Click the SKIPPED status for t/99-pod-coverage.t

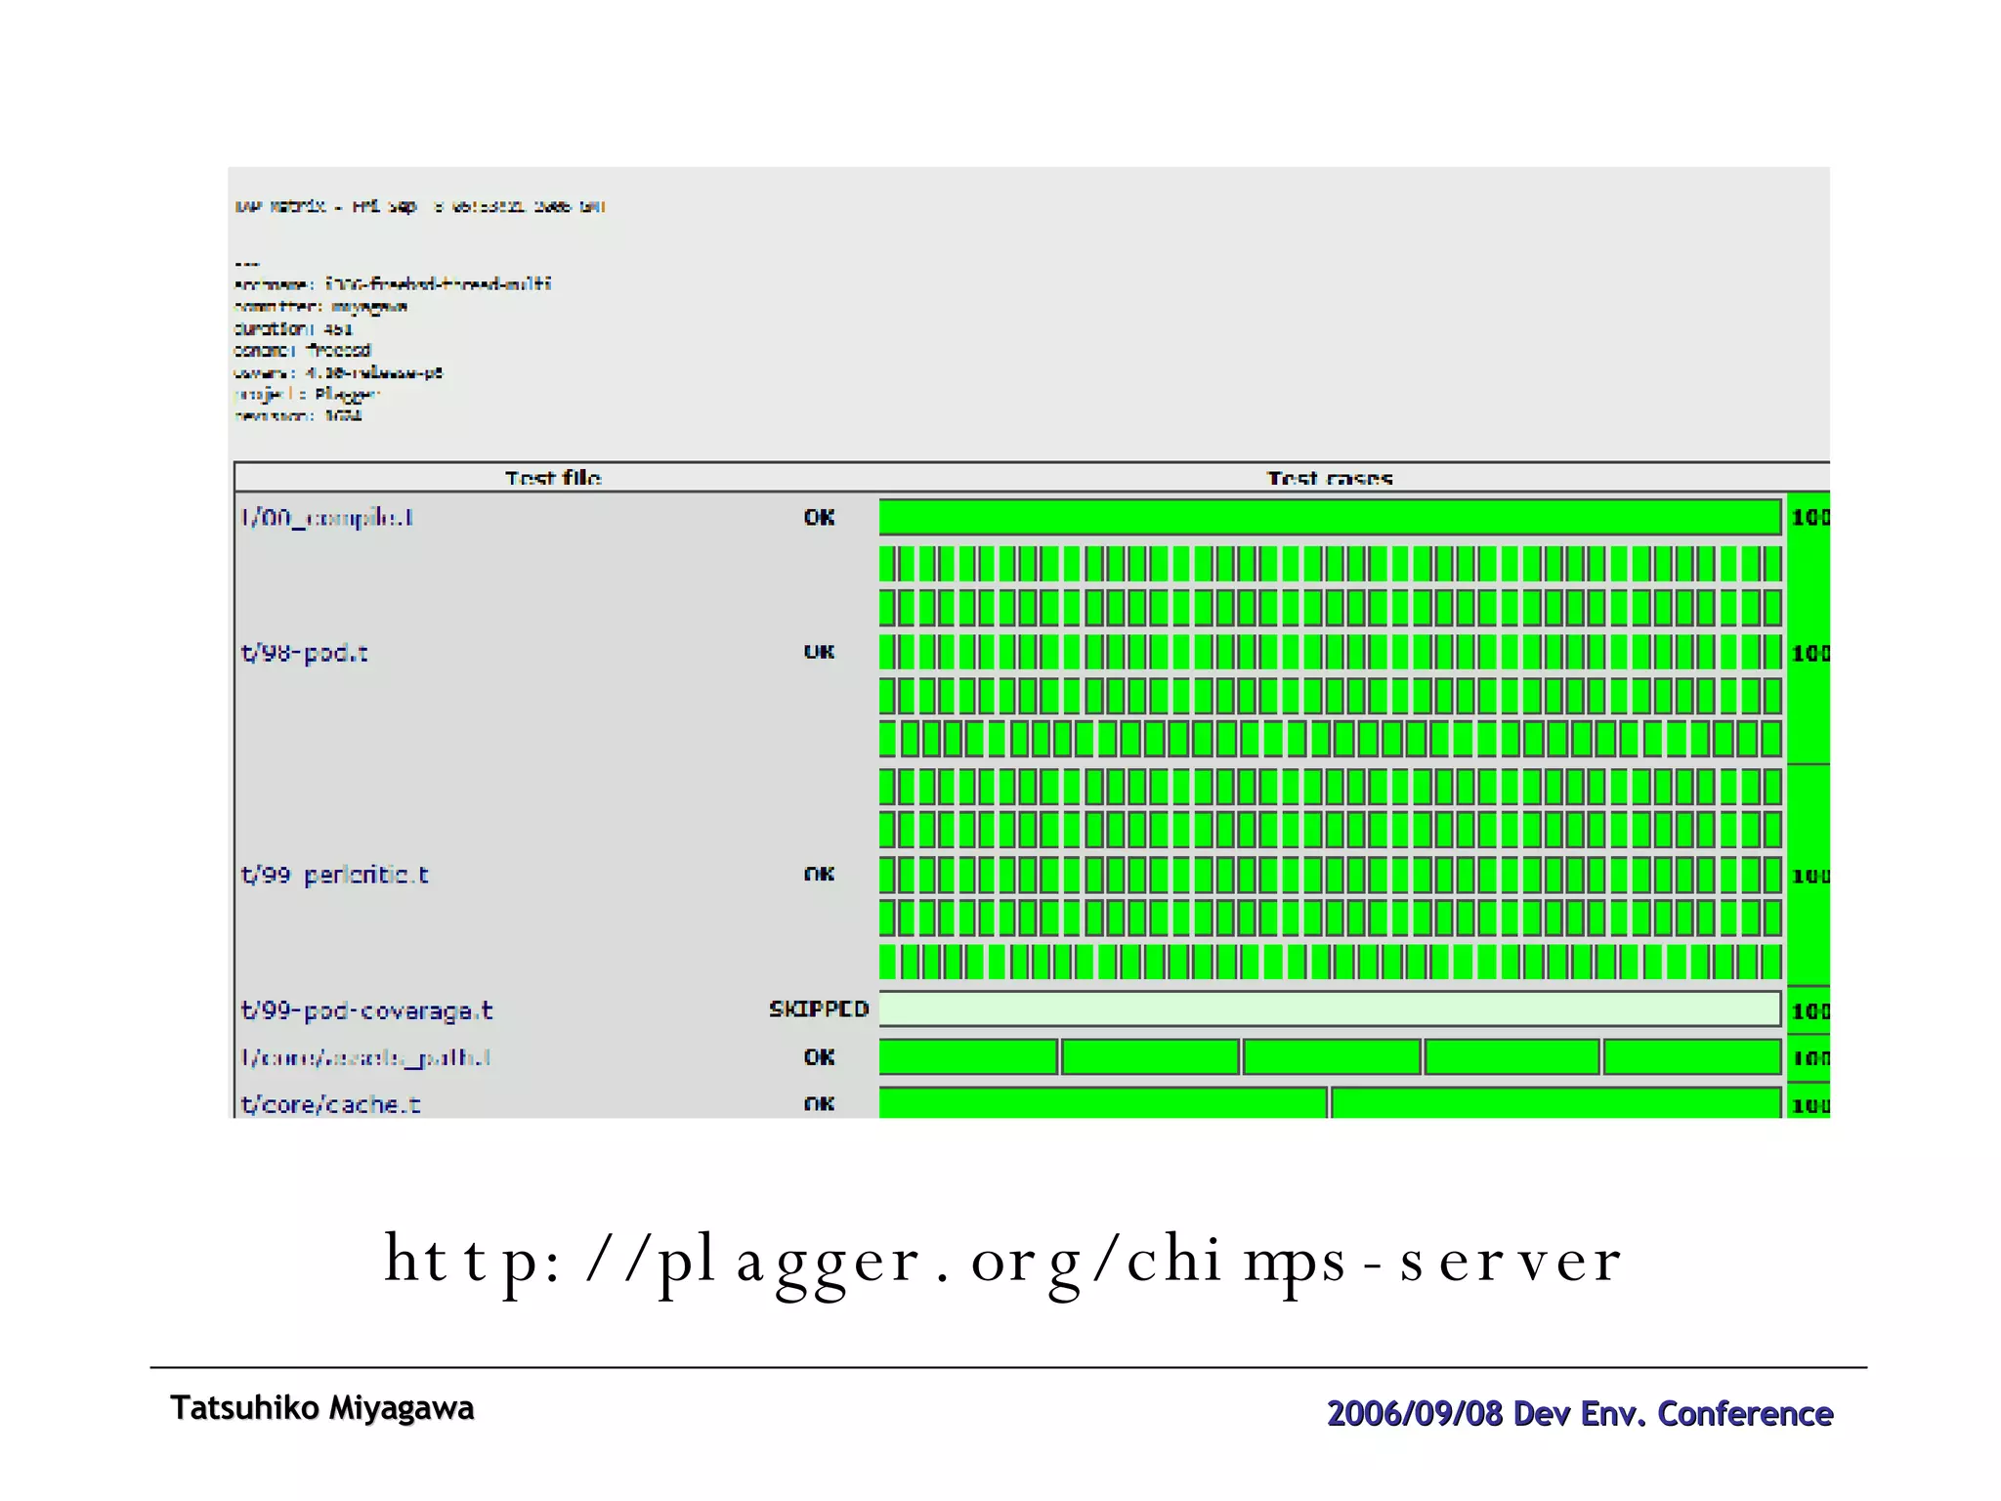click(819, 1009)
